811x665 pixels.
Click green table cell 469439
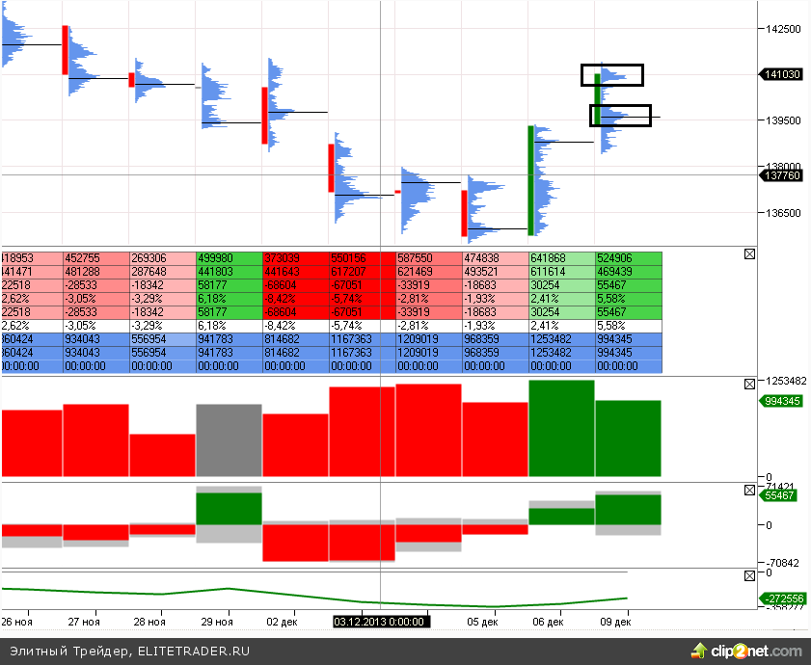coord(629,272)
